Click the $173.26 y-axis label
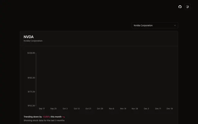This screenshot has width=198, height=124. pyautogui.click(x=31, y=92)
